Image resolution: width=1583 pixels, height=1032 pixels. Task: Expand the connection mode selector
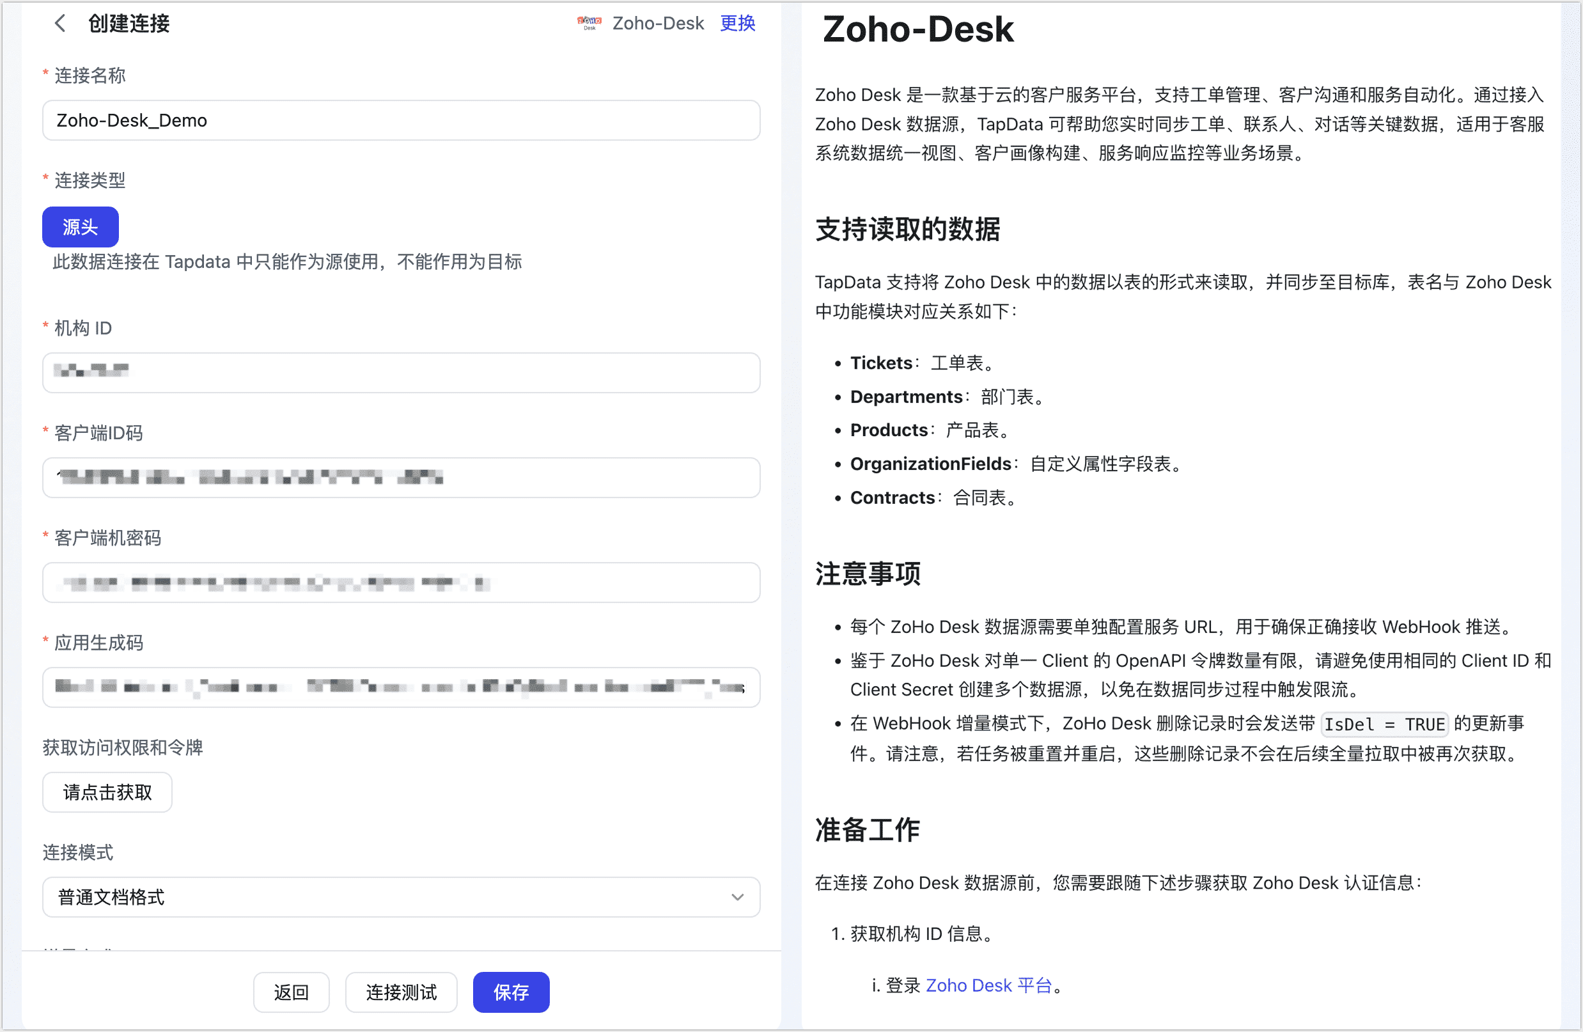click(400, 897)
